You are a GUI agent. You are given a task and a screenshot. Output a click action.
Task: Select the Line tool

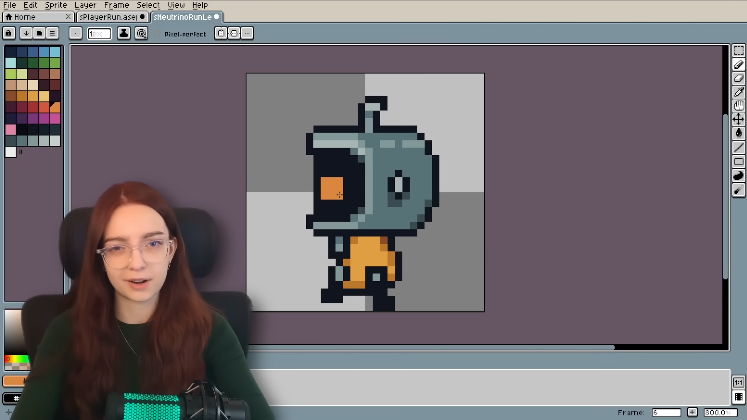pos(738,147)
